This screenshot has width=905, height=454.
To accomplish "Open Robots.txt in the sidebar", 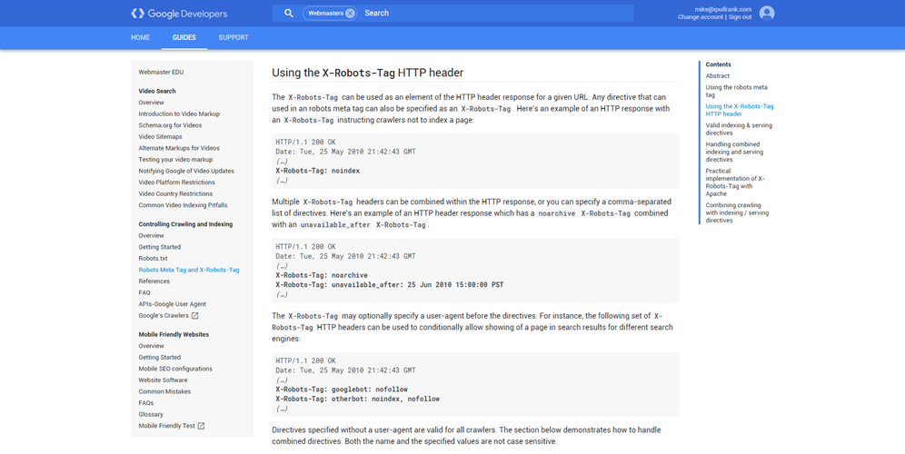I will 153,259.
